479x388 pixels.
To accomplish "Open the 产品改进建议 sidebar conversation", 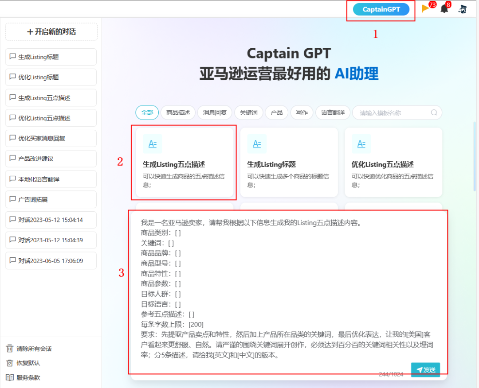I will (51, 159).
